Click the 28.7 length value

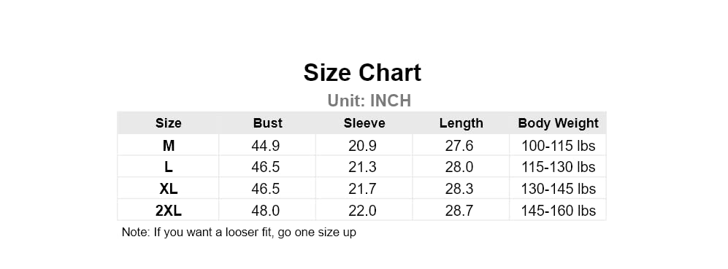(459, 211)
